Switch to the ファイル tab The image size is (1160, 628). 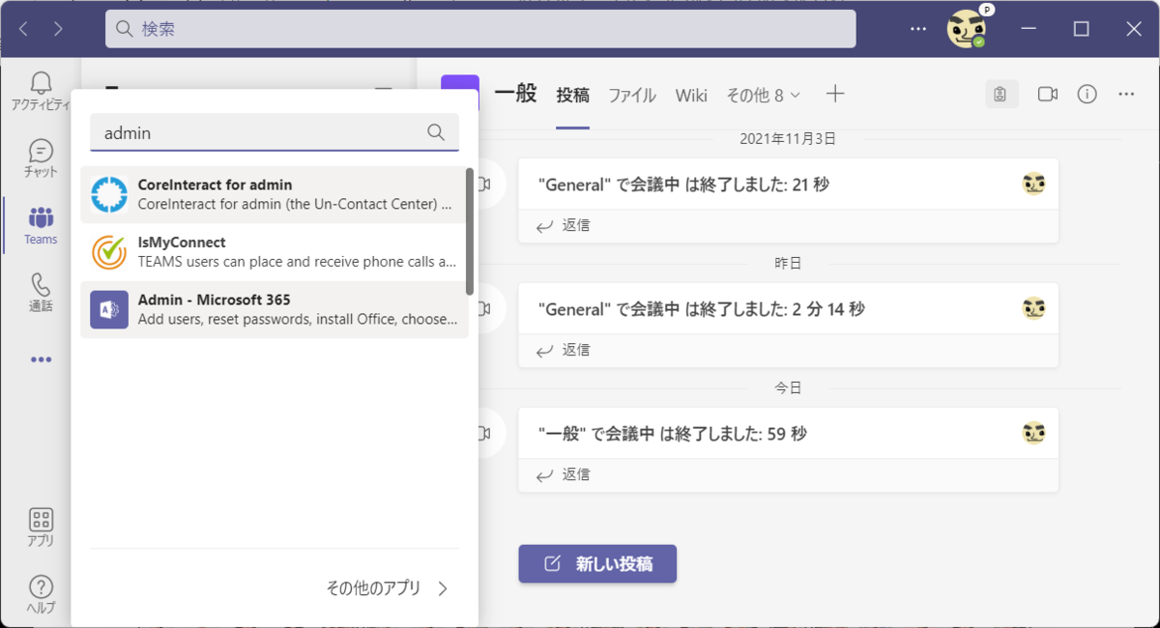pos(632,95)
